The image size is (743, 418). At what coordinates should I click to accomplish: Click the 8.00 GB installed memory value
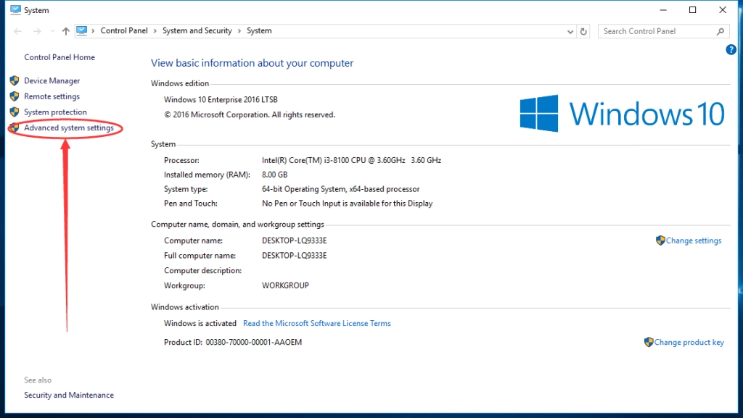[275, 175]
